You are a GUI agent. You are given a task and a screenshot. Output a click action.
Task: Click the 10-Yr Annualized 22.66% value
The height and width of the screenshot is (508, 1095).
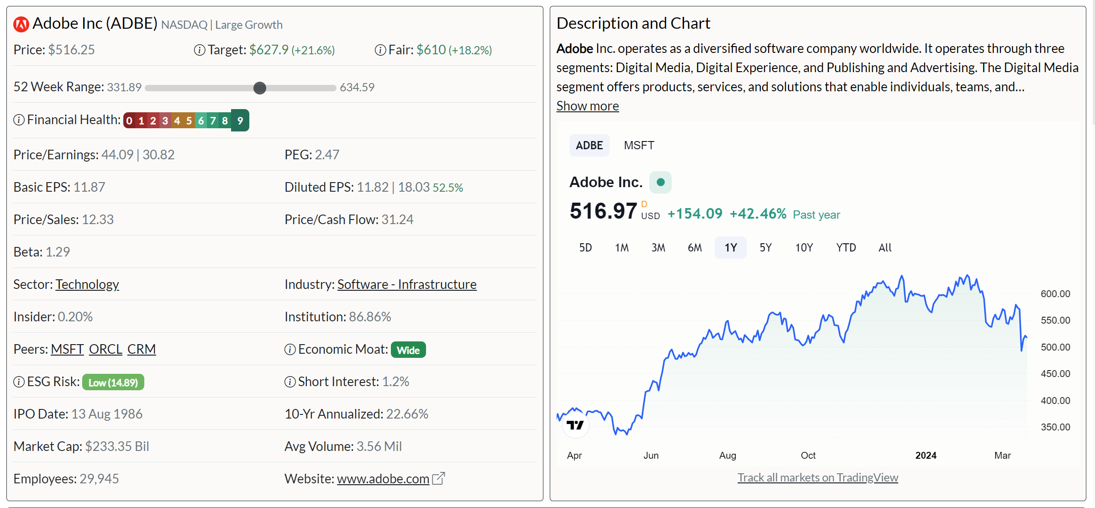(x=407, y=414)
